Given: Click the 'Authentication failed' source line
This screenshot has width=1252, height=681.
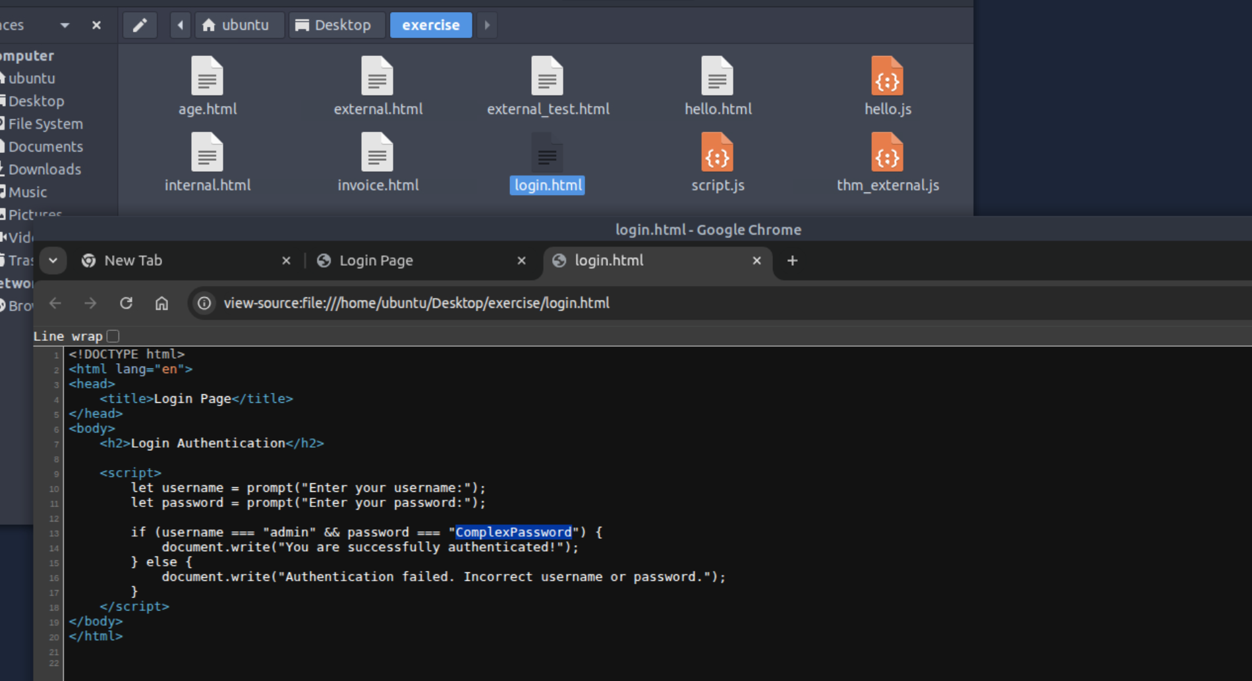Looking at the screenshot, I should coord(443,577).
